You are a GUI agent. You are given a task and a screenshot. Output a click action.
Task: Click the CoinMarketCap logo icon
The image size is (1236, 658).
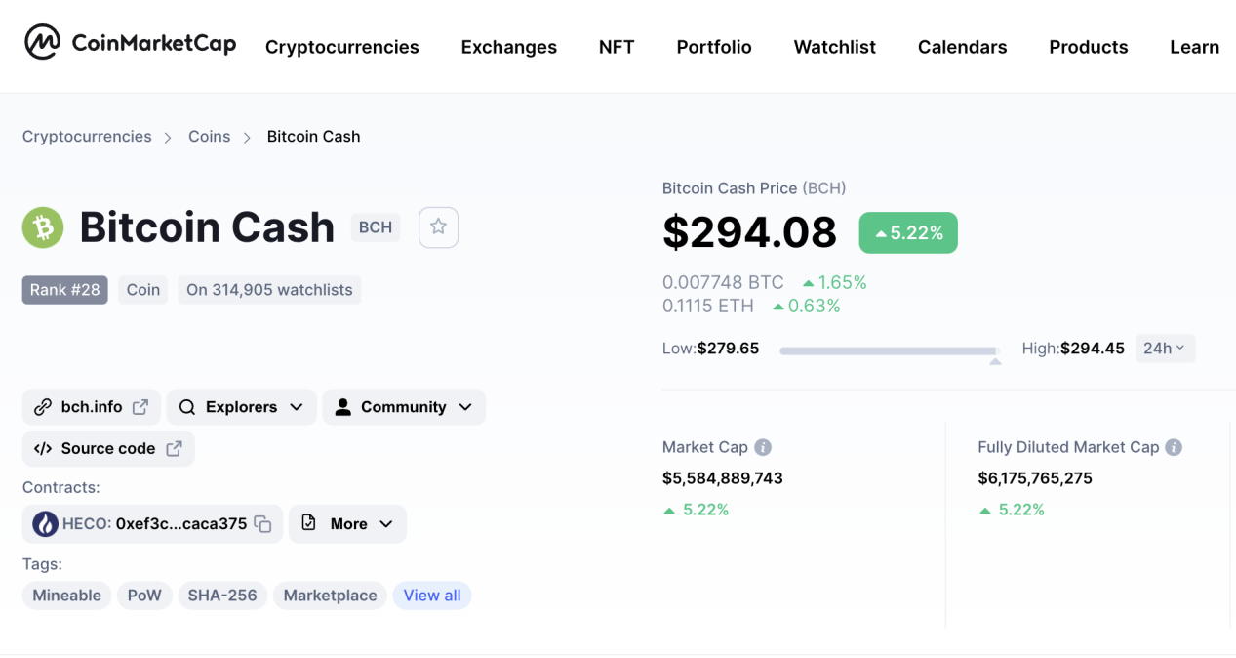tap(42, 43)
